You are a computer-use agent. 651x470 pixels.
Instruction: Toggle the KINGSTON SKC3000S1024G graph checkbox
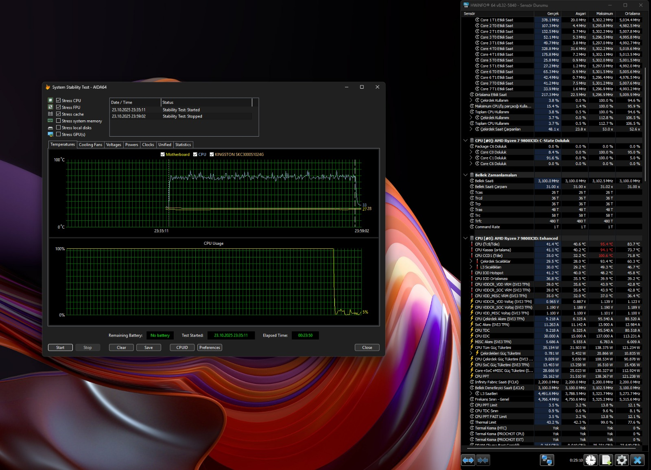(212, 154)
